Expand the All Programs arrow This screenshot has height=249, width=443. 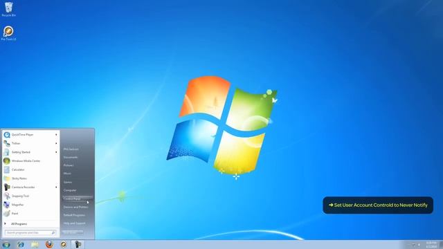(5, 224)
